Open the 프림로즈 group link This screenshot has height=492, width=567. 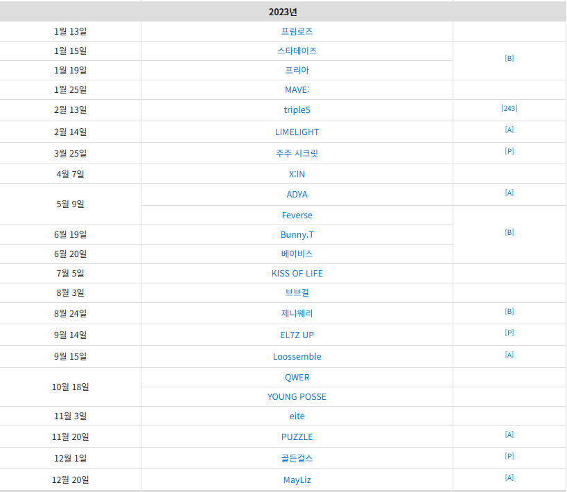[297, 31]
